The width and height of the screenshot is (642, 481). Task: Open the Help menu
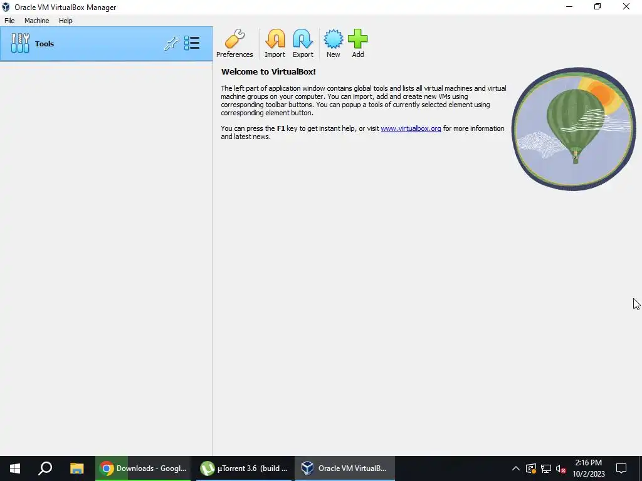[65, 21]
